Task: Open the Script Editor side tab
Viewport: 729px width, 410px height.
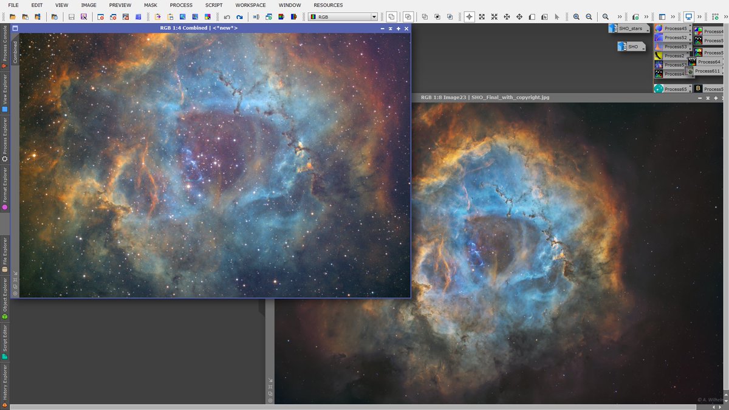Action: pyautogui.click(x=5, y=342)
